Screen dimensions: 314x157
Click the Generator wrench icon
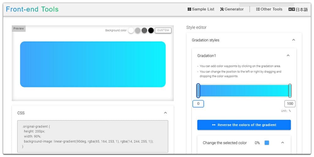tap(222, 9)
